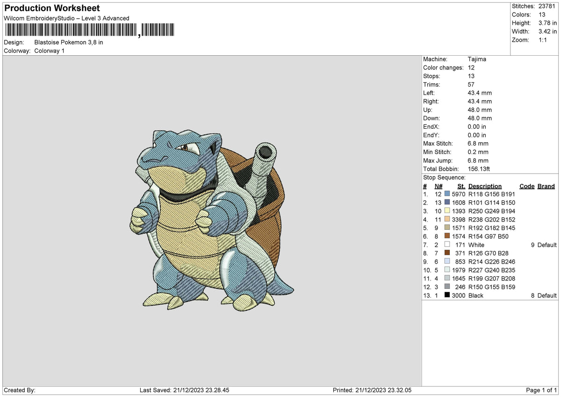Click 'Printed: 21/12/2023 23.32.05' footer text
Screen dimensions: 561x397
click(x=372, y=390)
